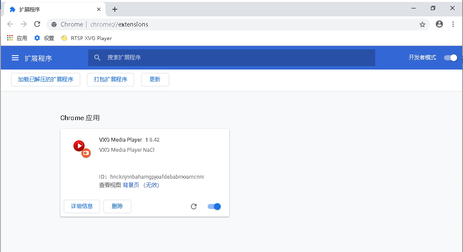The height and width of the screenshot is (252, 463).
Task: Open the 设置 bookmark
Action: [44, 38]
